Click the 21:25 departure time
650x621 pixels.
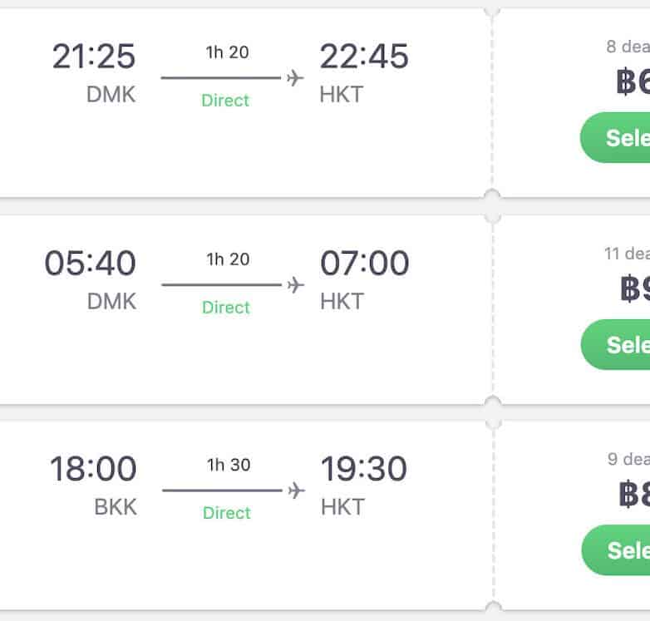[94, 57]
